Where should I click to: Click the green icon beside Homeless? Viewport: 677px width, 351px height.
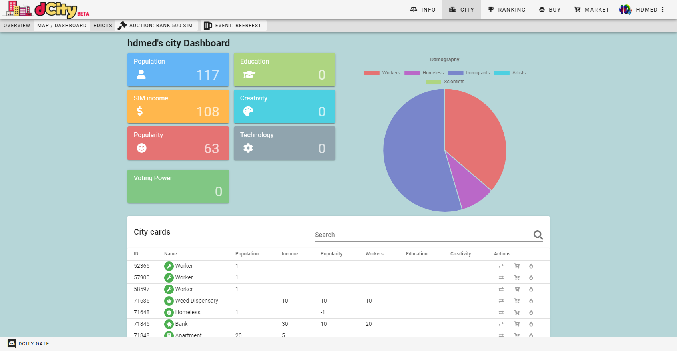pos(169,313)
